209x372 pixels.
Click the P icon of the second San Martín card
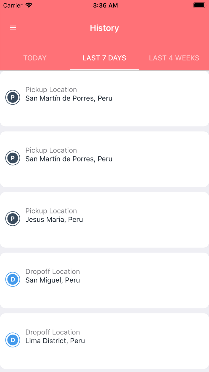coord(12,158)
